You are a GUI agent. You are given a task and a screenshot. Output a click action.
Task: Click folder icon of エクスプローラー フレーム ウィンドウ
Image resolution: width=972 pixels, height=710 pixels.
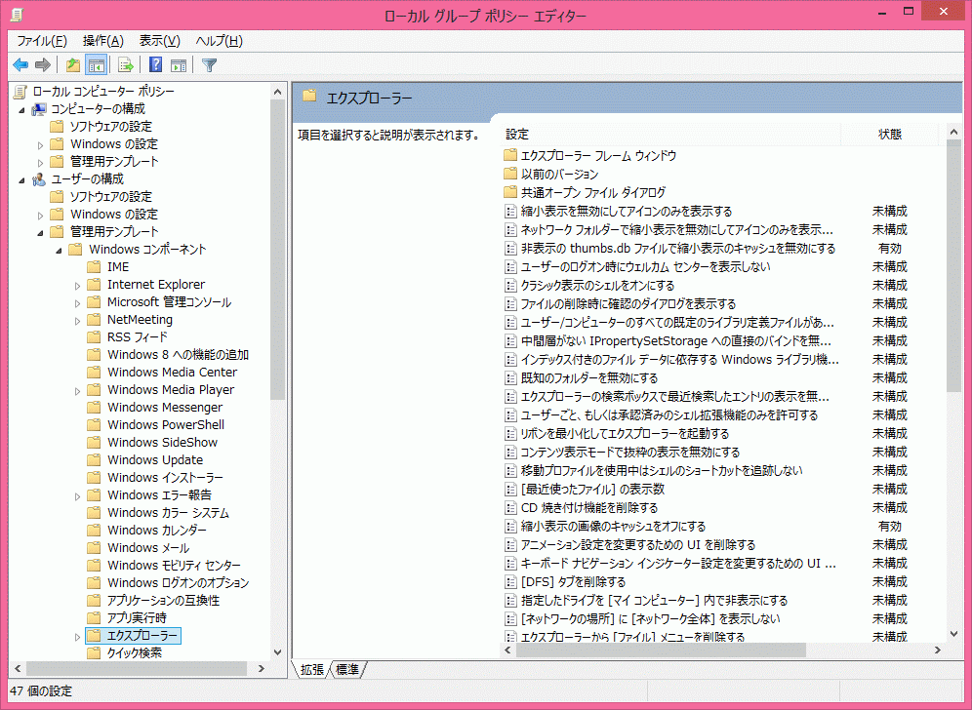coord(510,155)
